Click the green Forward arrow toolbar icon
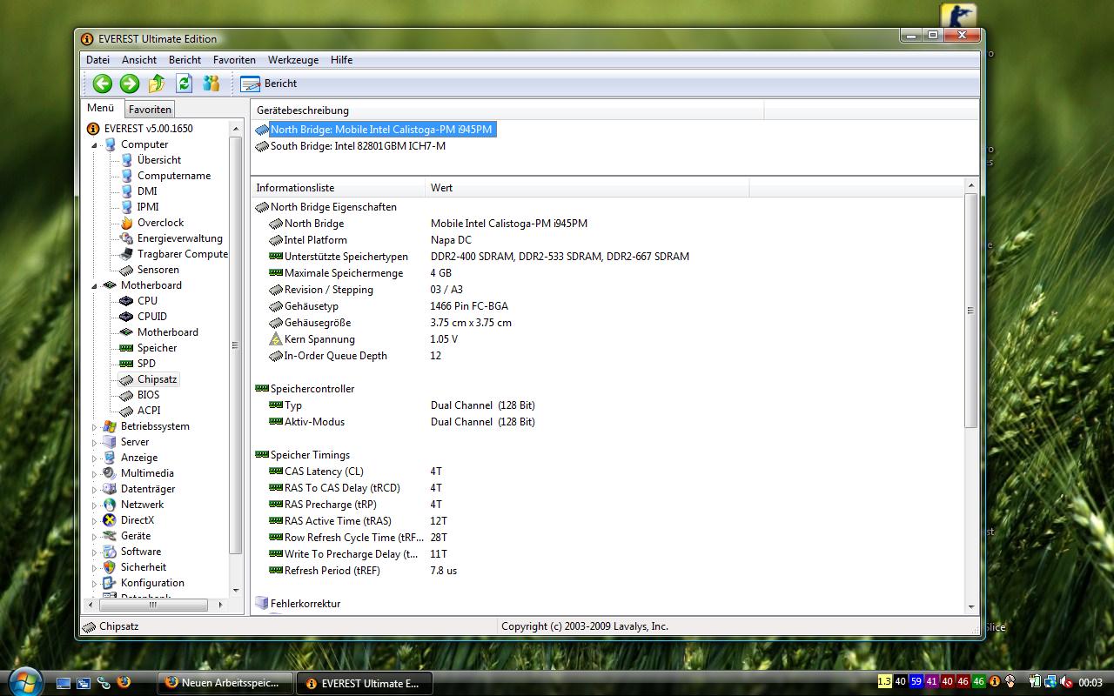Screen dimensions: 1114x696 pyautogui.click(x=130, y=84)
